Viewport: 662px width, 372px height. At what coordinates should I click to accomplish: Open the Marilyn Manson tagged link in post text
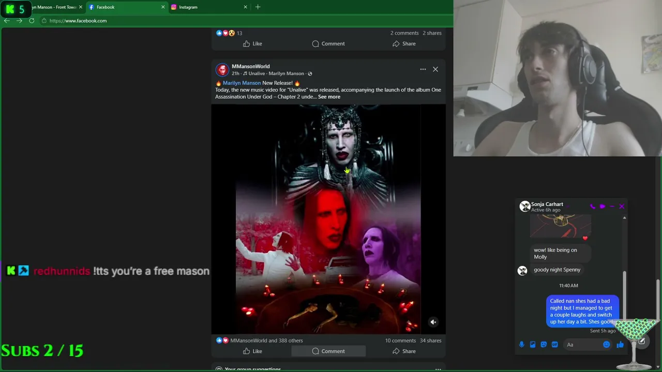tap(242, 83)
